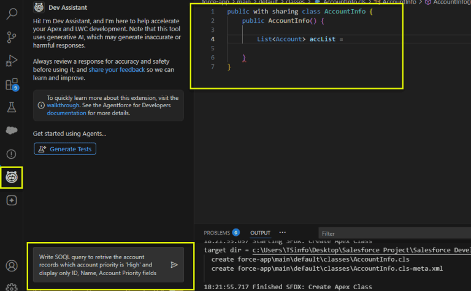The image size is (471, 291).
Task: Open the Testing beaker view
Action: coord(12,107)
